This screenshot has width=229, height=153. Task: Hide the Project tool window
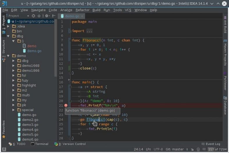tap(53, 16)
